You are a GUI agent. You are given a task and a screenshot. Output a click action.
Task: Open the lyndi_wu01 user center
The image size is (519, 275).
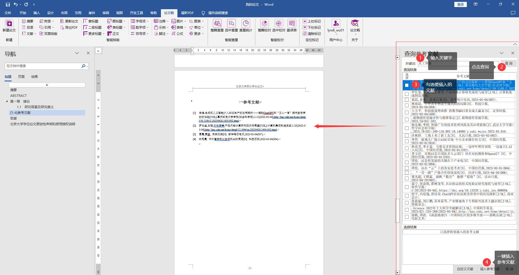[x=336, y=27]
